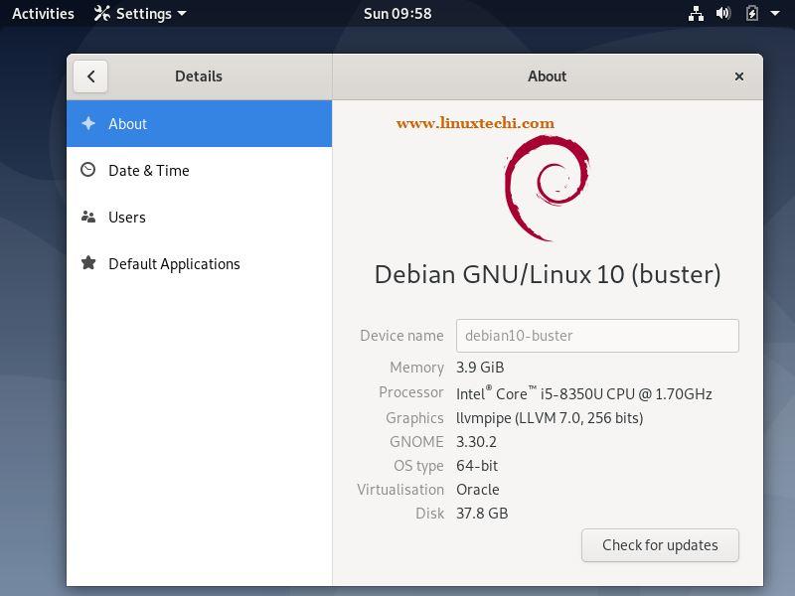Viewport: 795px width, 596px height.
Task: Open the Activities overview
Action: click(x=42, y=13)
